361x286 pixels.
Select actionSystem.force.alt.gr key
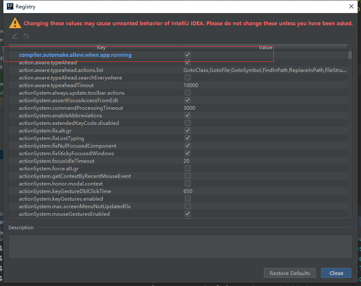click(x=49, y=169)
